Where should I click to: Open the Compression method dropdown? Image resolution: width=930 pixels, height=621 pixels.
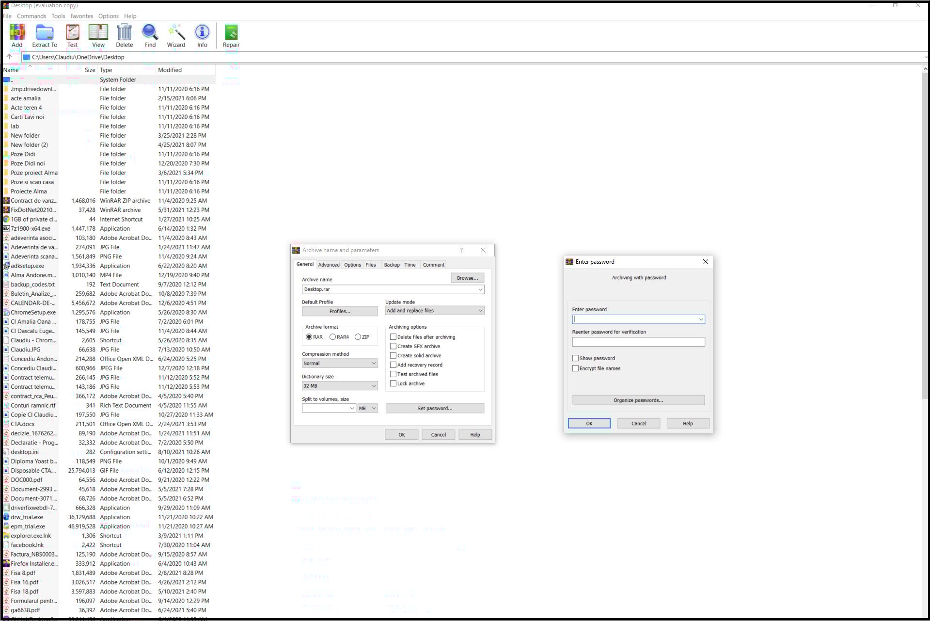[x=374, y=364]
